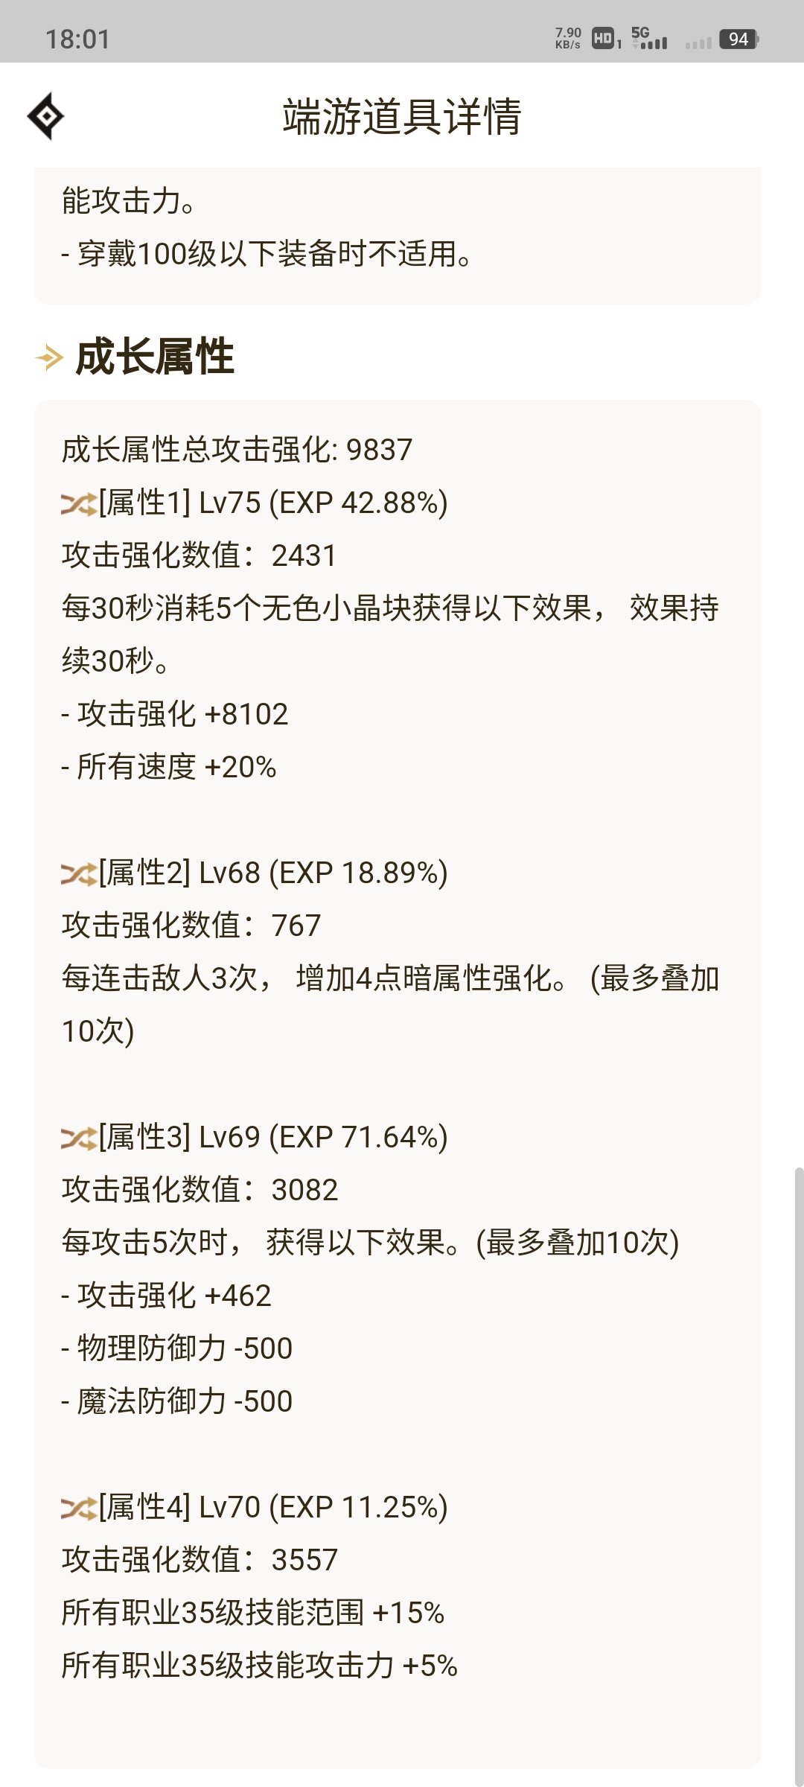Tap the 穿戴100级以下装备时不适用 note

(267, 254)
